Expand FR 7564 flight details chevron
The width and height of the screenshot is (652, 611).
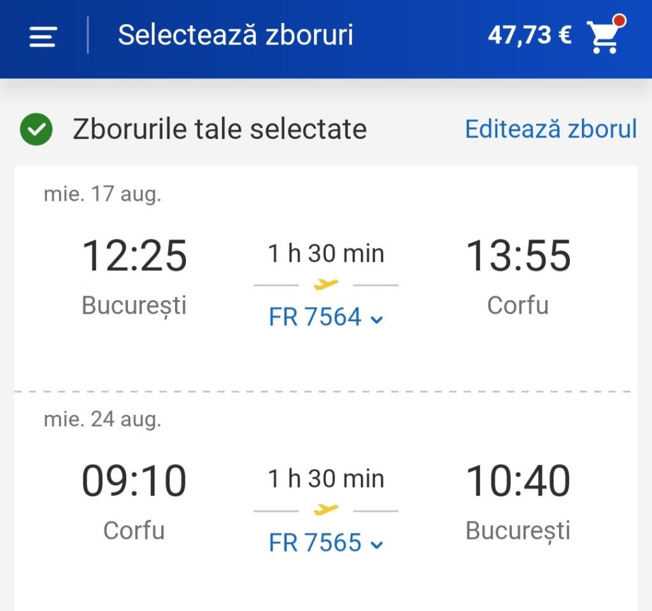377,319
